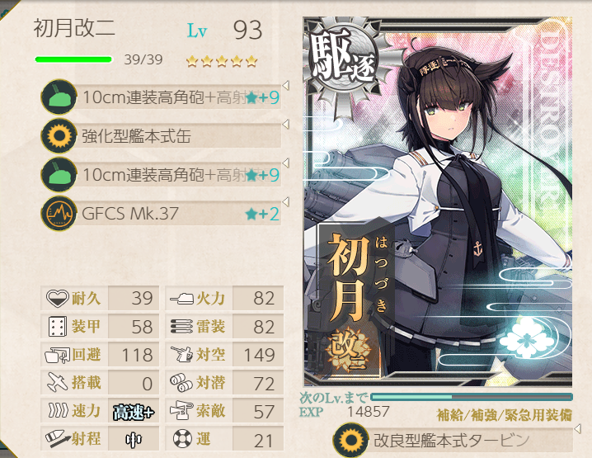Click the 初月 ship card portrait

tap(438, 202)
